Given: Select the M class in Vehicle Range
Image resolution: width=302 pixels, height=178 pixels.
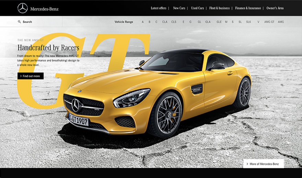Looking at the screenshot, I should (x=226, y=22).
